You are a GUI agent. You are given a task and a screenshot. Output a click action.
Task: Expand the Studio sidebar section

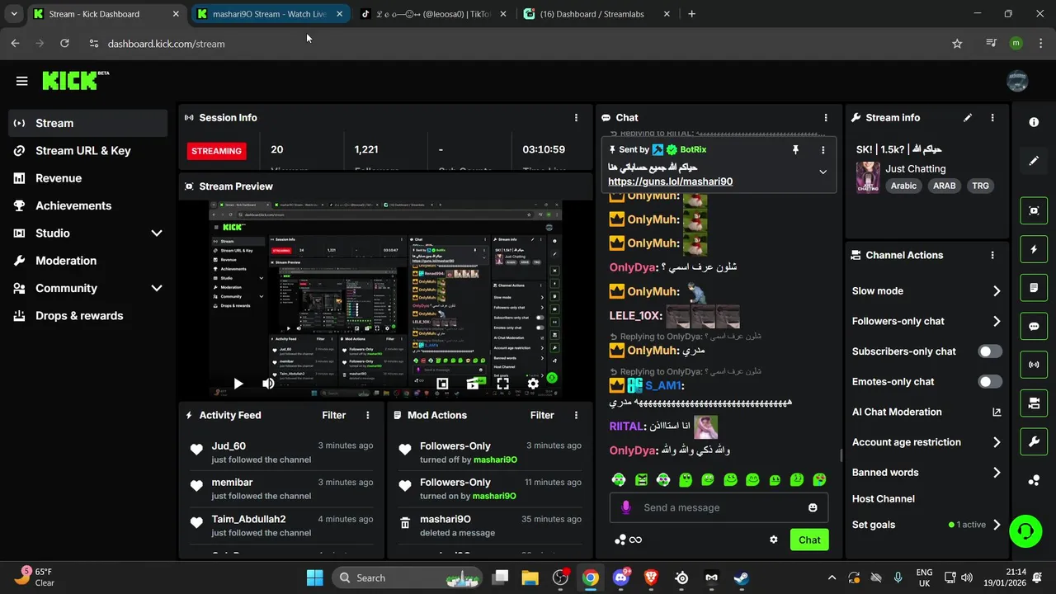(157, 233)
